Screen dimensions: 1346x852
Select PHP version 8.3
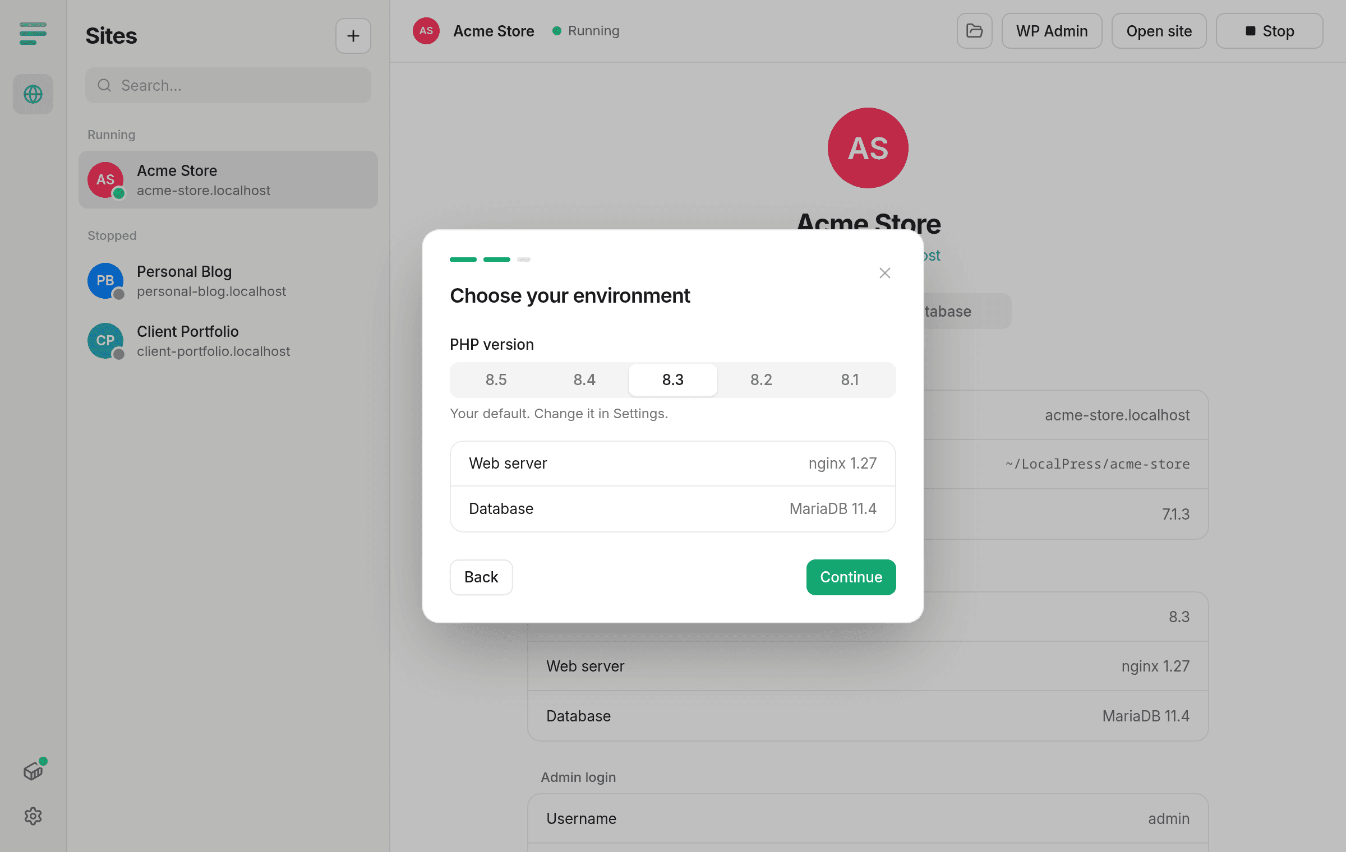pos(673,380)
